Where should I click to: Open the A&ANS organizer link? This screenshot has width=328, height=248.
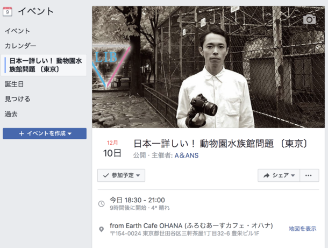[187, 155]
